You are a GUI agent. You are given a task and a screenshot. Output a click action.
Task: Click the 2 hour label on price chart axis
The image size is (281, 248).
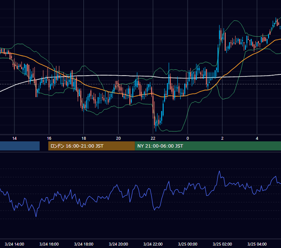(x=222, y=138)
